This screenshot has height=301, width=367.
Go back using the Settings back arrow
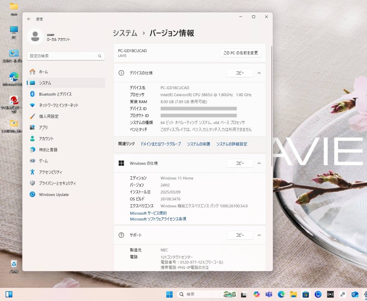tap(29, 19)
